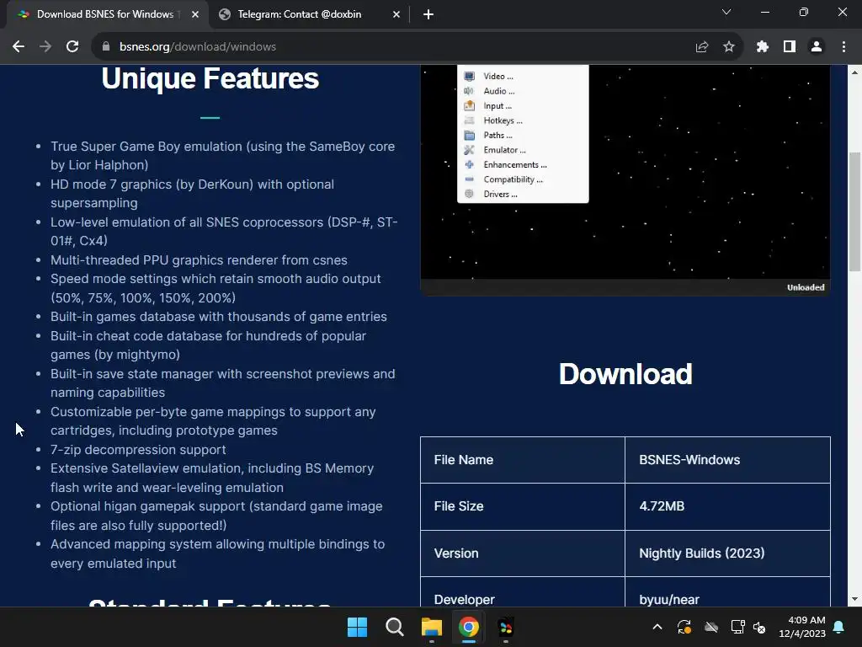This screenshot has height=647, width=862.
Task: Click the sync update tray icon
Action: pos(684,627)
